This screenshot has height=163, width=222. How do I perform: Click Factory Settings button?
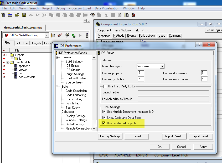coord(110,136)
